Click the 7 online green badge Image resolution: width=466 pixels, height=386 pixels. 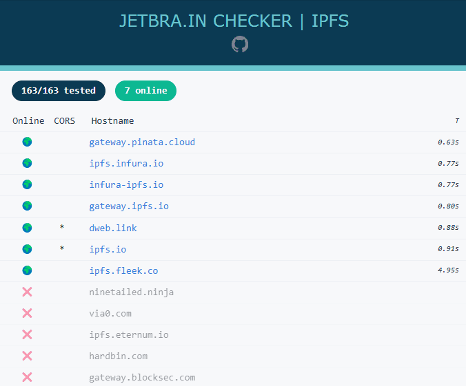pos(145,91)
